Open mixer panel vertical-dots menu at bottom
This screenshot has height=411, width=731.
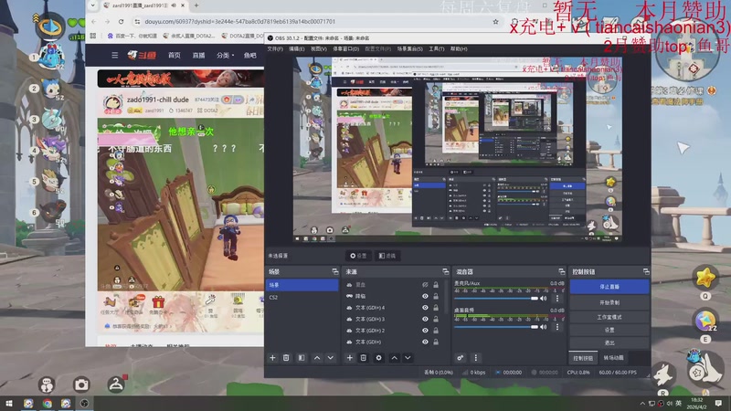[475, 358]
